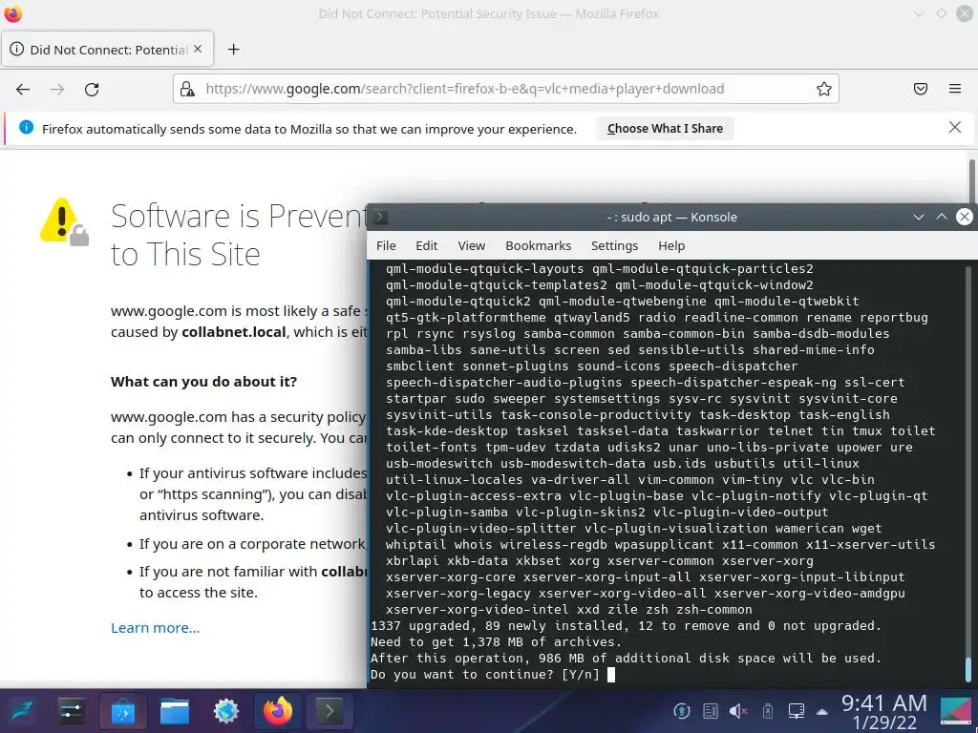
Task: Click the show desktop corner icon
Action: (955, 711)
